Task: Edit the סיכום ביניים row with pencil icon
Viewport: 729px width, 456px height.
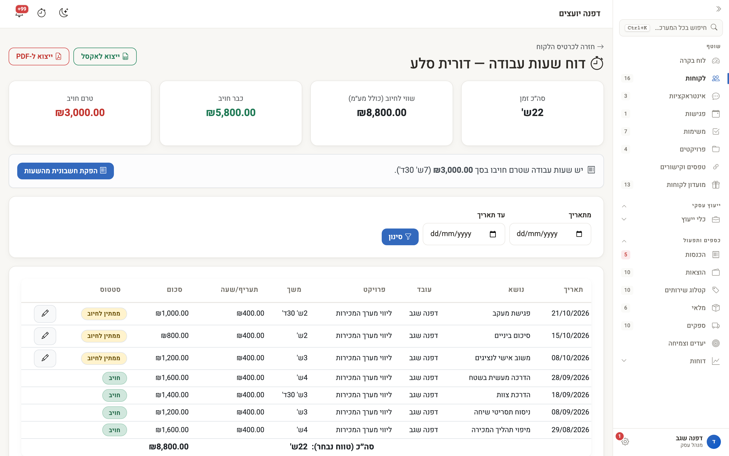Action: [x=45, y=336]
